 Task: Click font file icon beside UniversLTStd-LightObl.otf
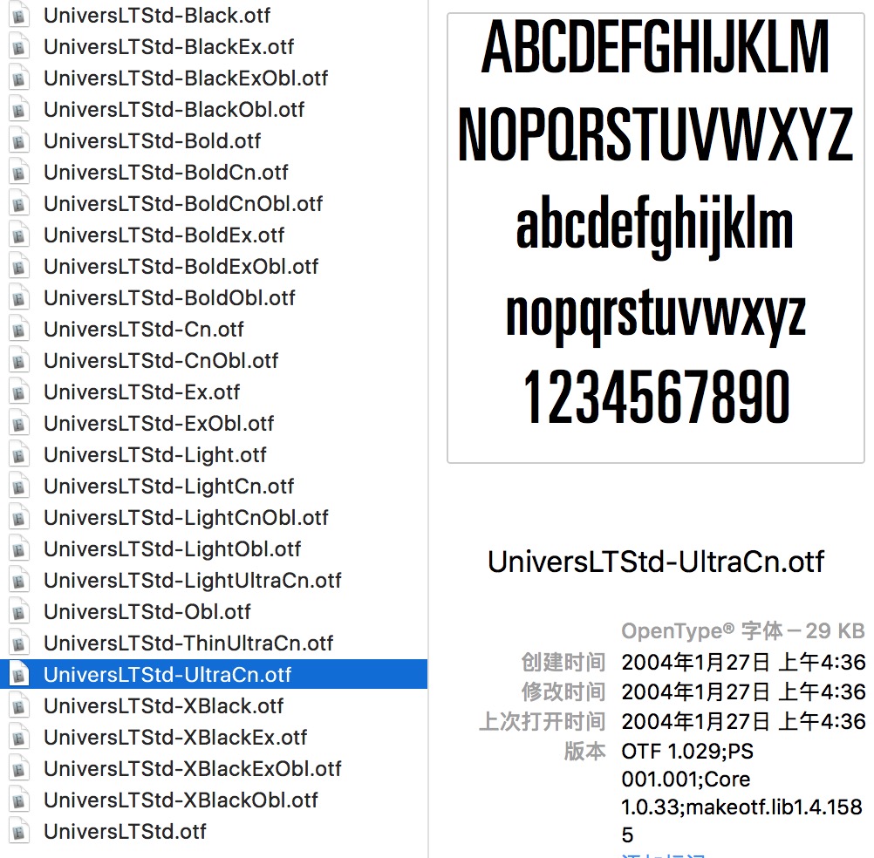point(18,548)
